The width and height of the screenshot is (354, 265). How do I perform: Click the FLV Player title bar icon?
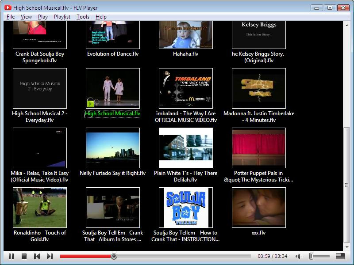tap(8, 8)
